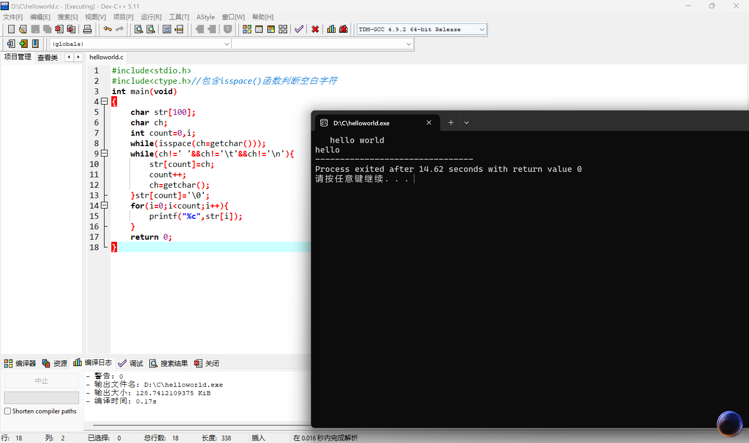The width and height of the screenshot is (749, 443).
Task: Open new terminal tab with plus button
Action: [451, 123]
